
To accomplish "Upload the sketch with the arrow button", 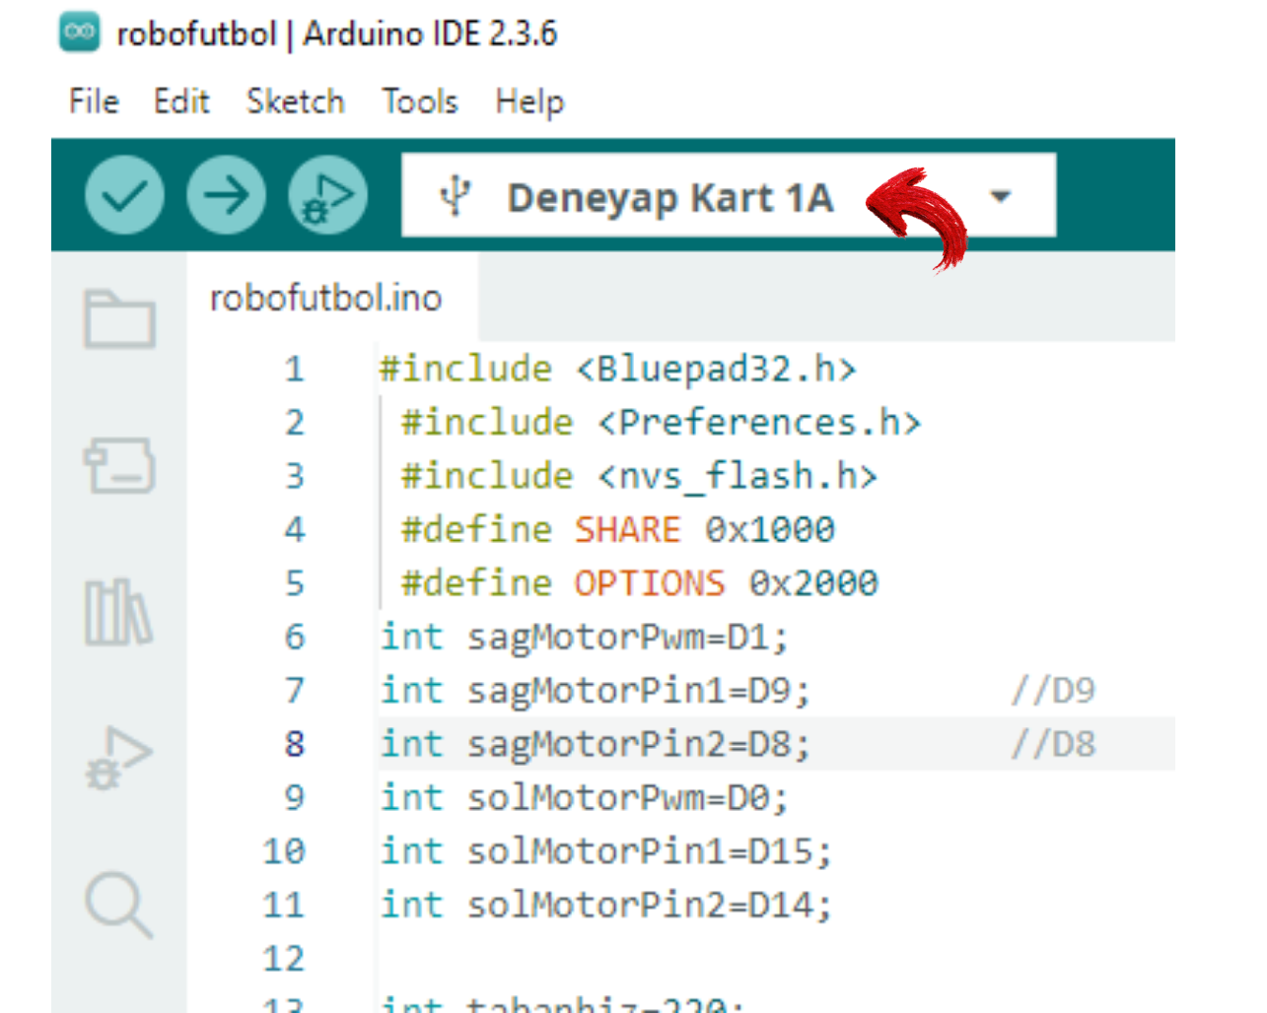I will click(x=227, y=196).
